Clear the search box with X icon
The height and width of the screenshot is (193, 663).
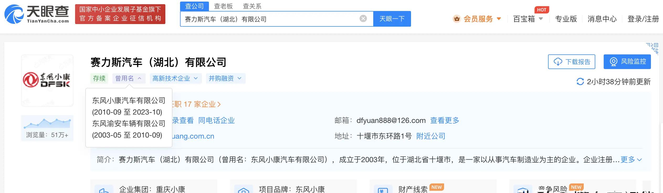363,19
